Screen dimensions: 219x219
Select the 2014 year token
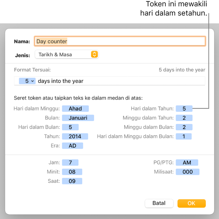click(x=75, y=136)
